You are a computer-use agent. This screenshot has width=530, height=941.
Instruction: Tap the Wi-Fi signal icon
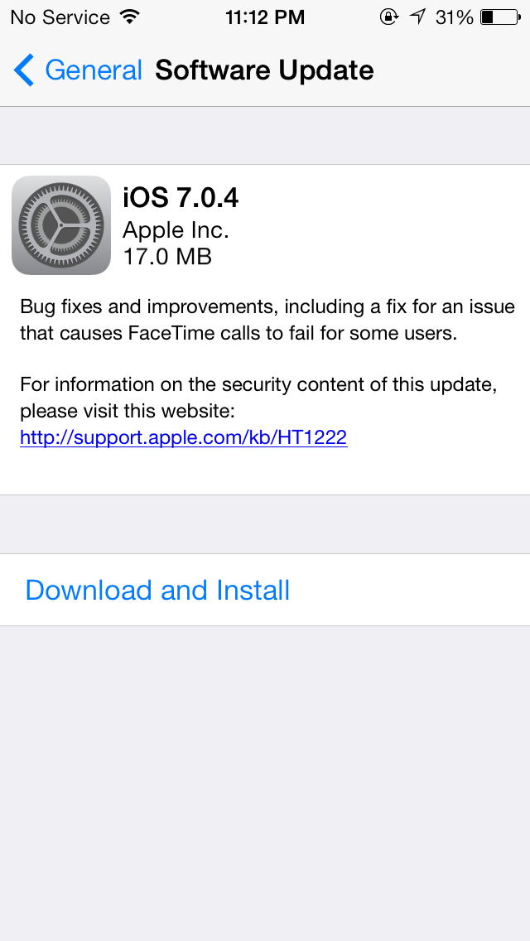(129, 17)
